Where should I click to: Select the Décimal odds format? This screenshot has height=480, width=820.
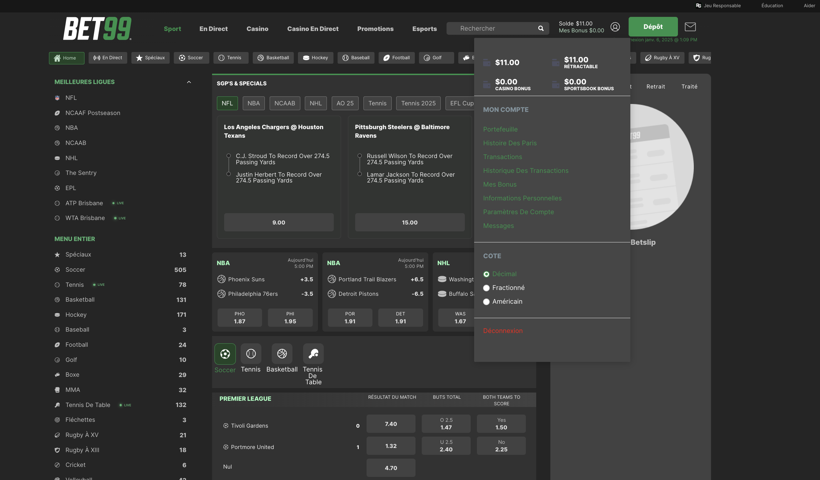[500, 274]
